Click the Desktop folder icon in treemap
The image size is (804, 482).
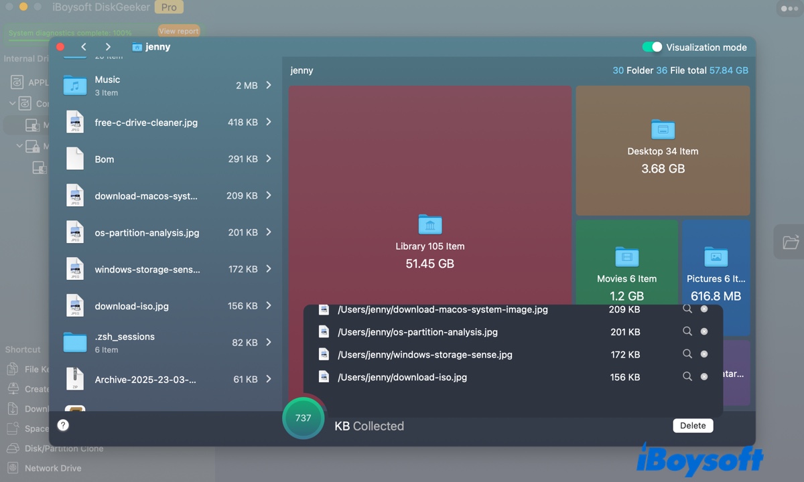point(663,130)
